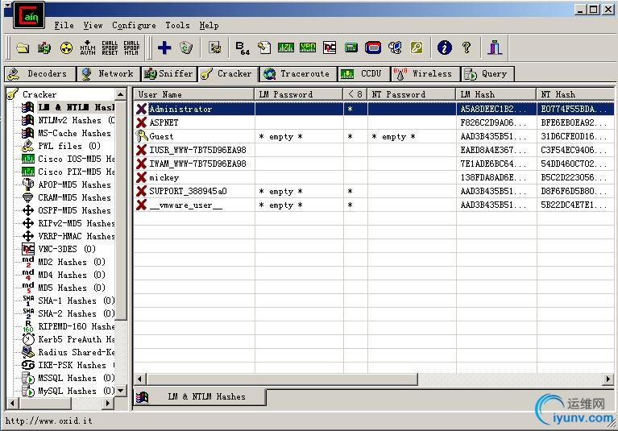Viewport: 618px width, 431px height.
Task: Select MS-Cache Hashes in the tree
Action: point(74,133)
